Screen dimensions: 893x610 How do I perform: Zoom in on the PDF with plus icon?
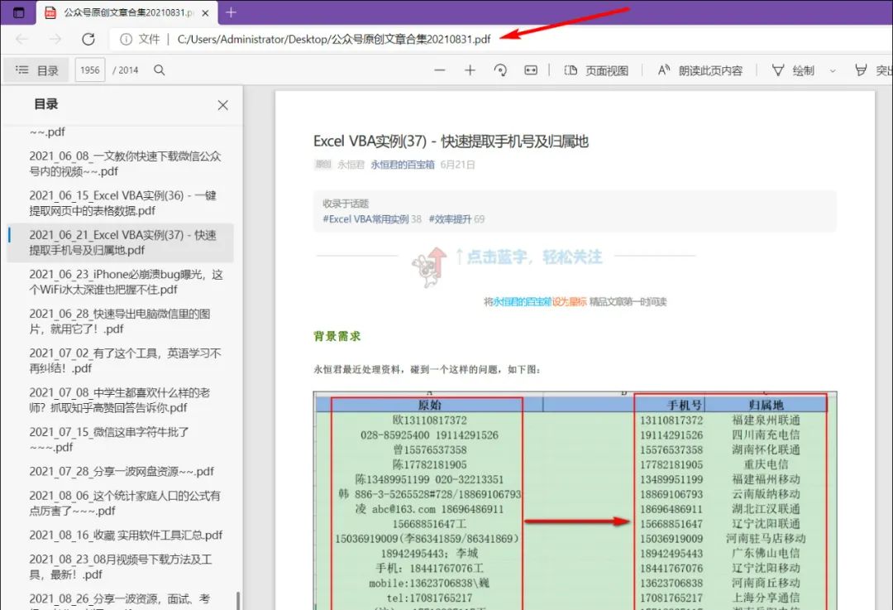pyautogui.click(x=470, y=70)
